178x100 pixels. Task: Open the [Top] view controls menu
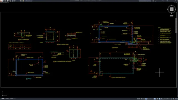[x=2, y=3]
